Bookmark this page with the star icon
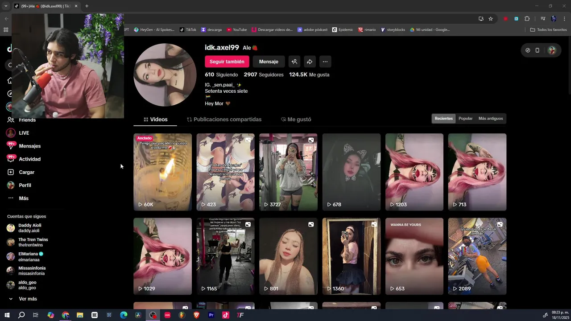Viewport: 571px width, 321px height. click(491, 19)
